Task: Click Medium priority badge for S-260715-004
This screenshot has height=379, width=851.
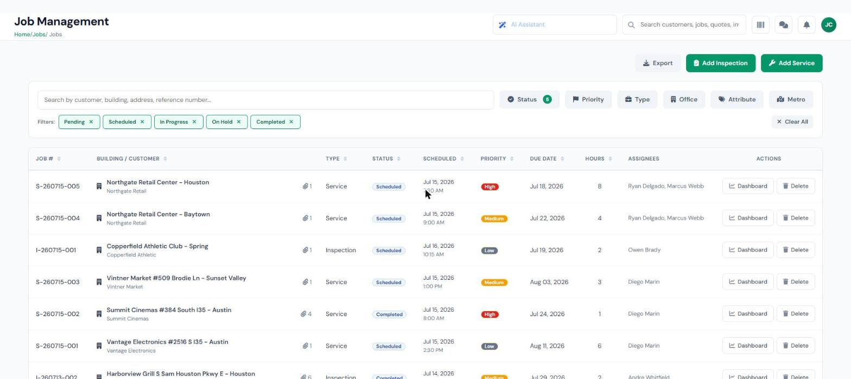Action: [x=494, y=219]
